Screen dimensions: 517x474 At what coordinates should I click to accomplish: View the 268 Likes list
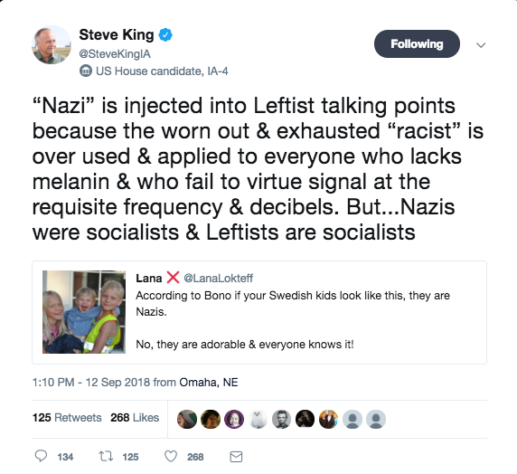(135, 418)
